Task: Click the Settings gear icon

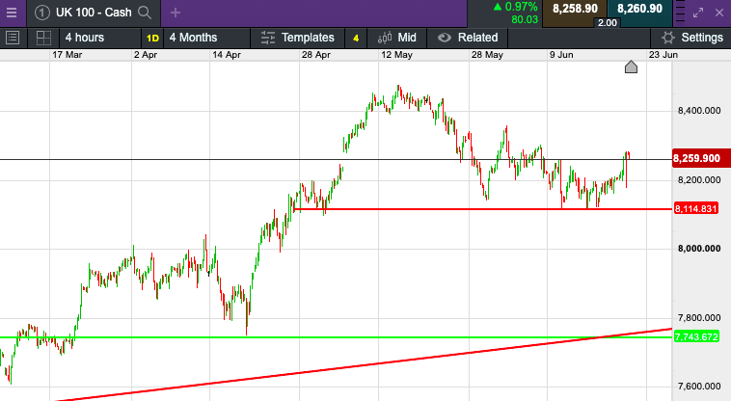Action: click(x=667, y=38)
